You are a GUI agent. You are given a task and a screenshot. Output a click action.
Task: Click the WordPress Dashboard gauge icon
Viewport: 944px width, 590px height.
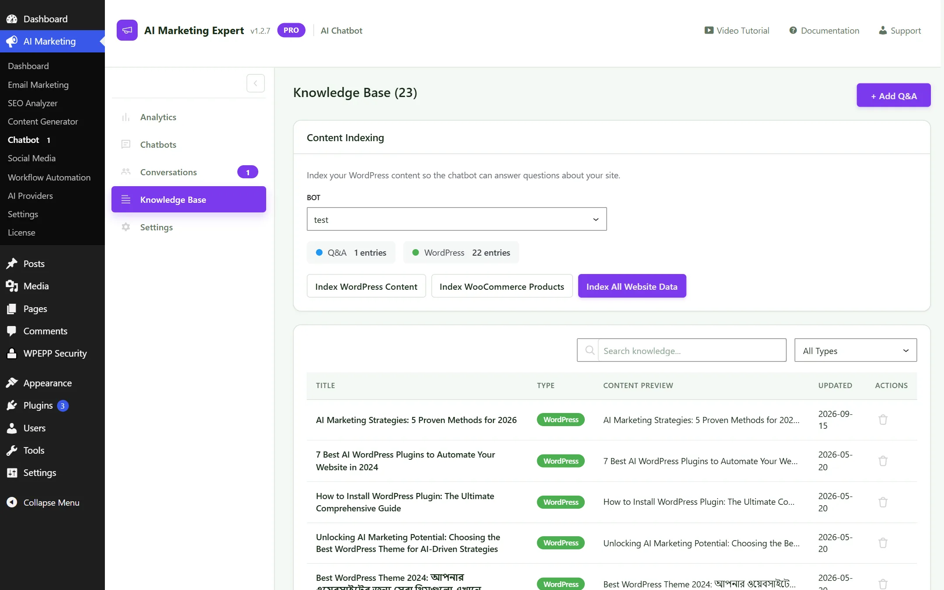click(x=12, y=19)
